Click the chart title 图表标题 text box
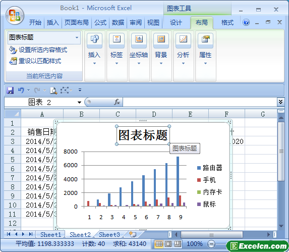This screenshot has height=252, width=289. click(143, 135)
